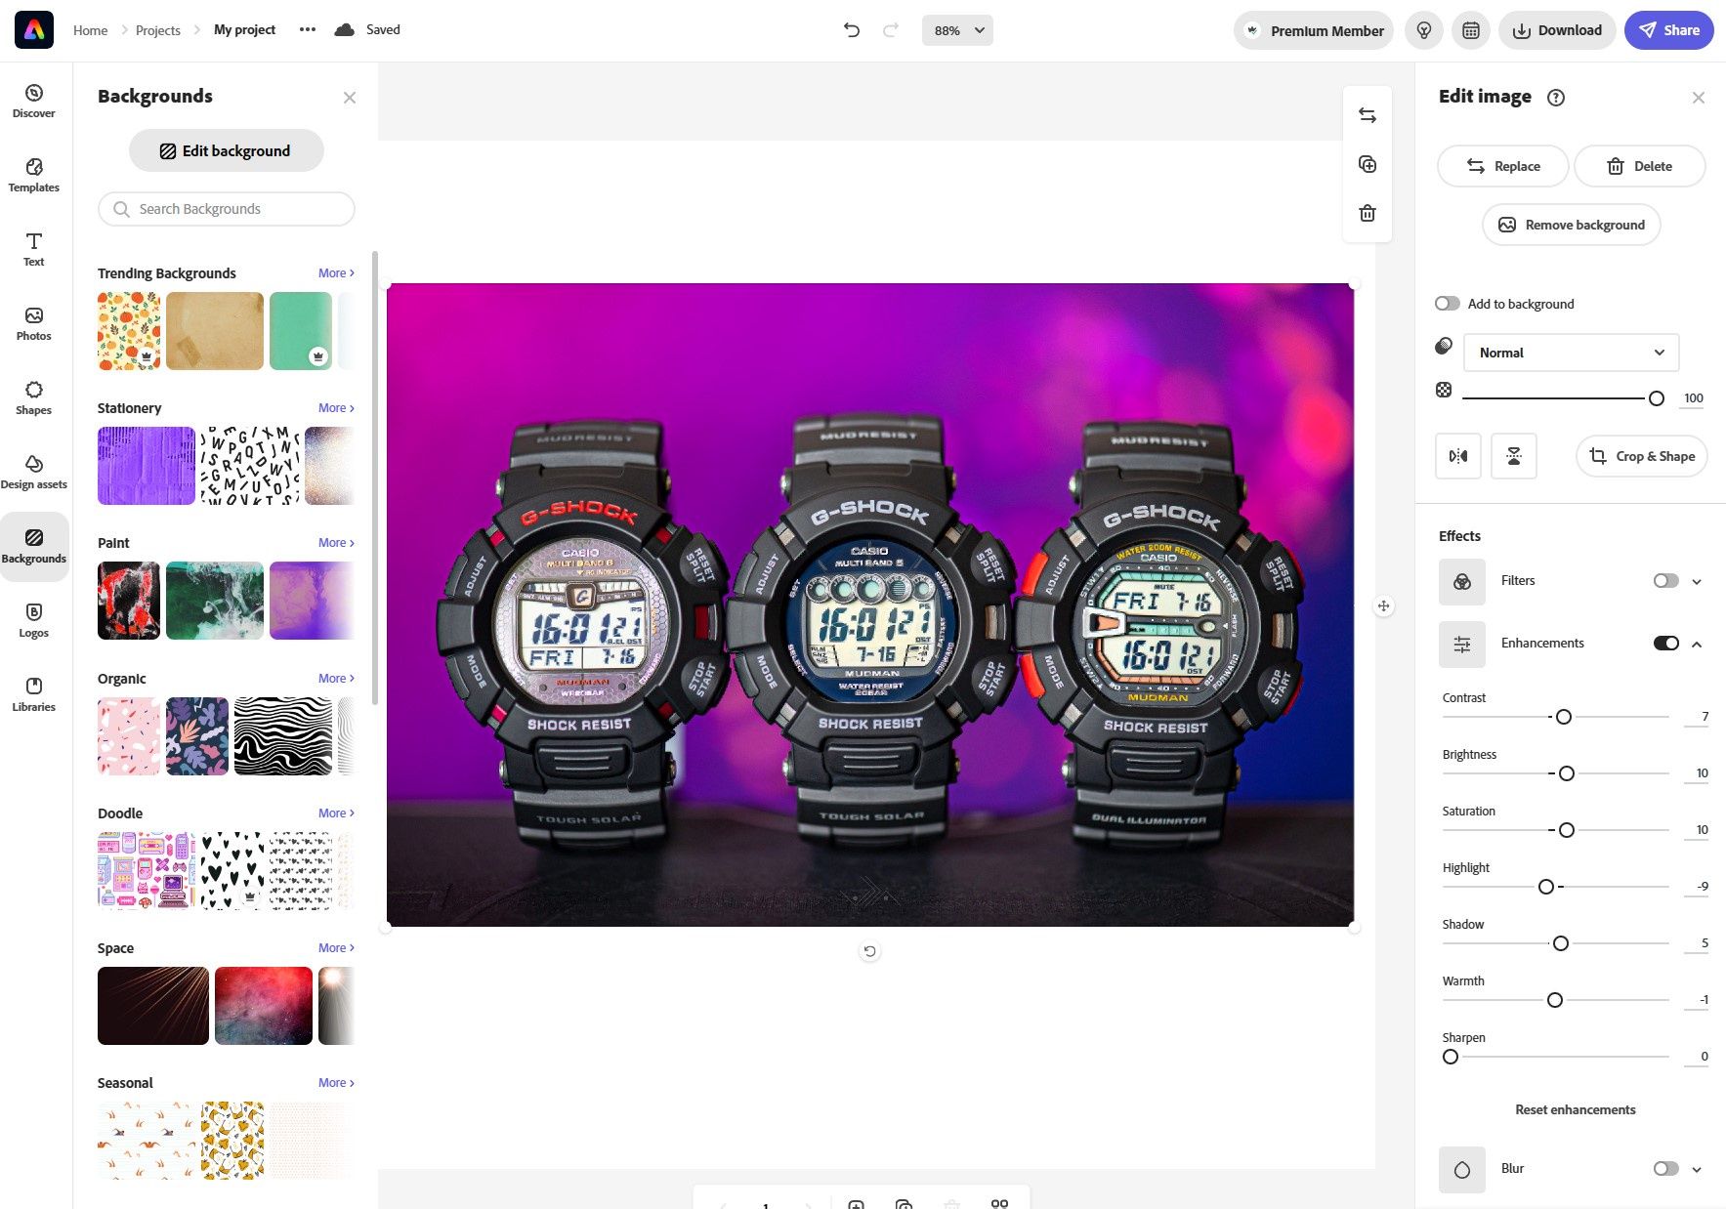Click the Contrast slider handle
Screen dimensions: 1726x1209
coord(1564,717)
